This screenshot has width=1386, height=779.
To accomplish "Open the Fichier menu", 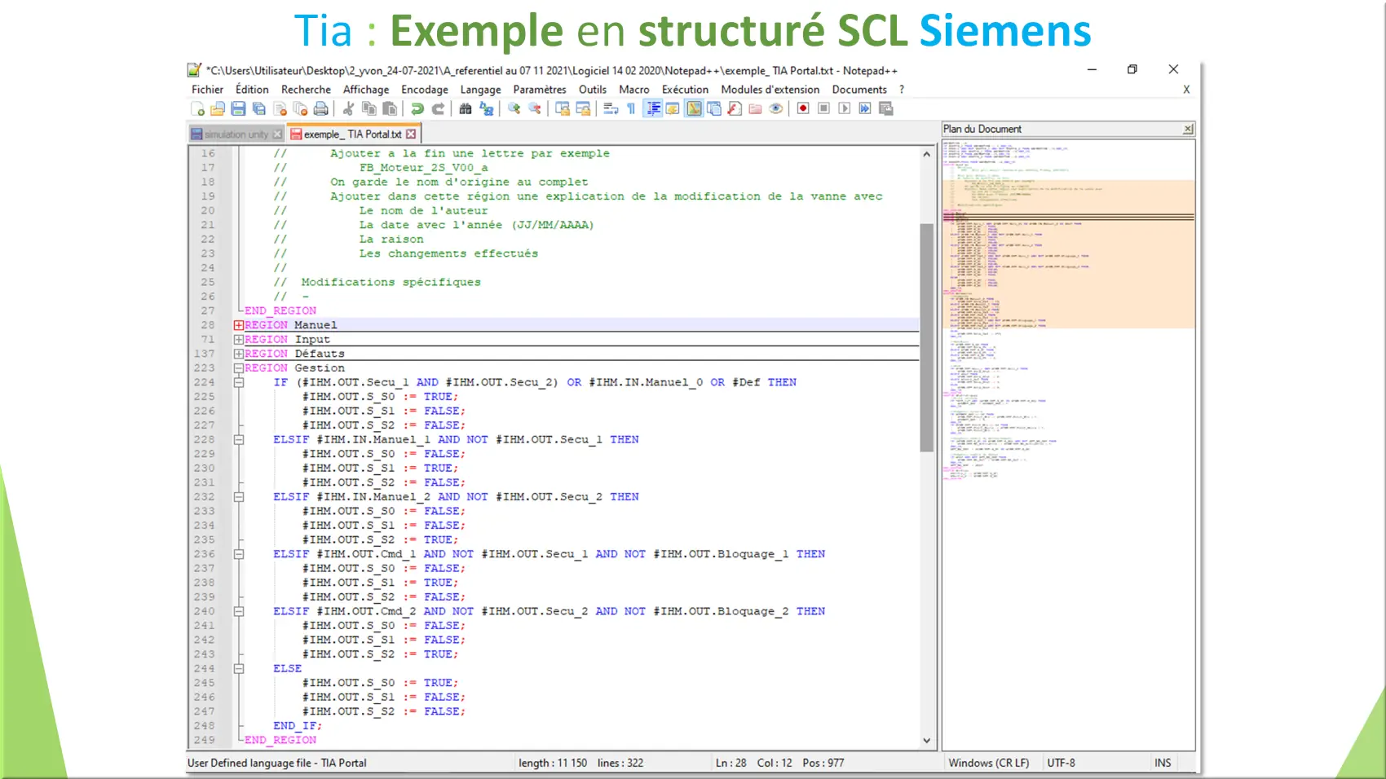I will (207, 90).
